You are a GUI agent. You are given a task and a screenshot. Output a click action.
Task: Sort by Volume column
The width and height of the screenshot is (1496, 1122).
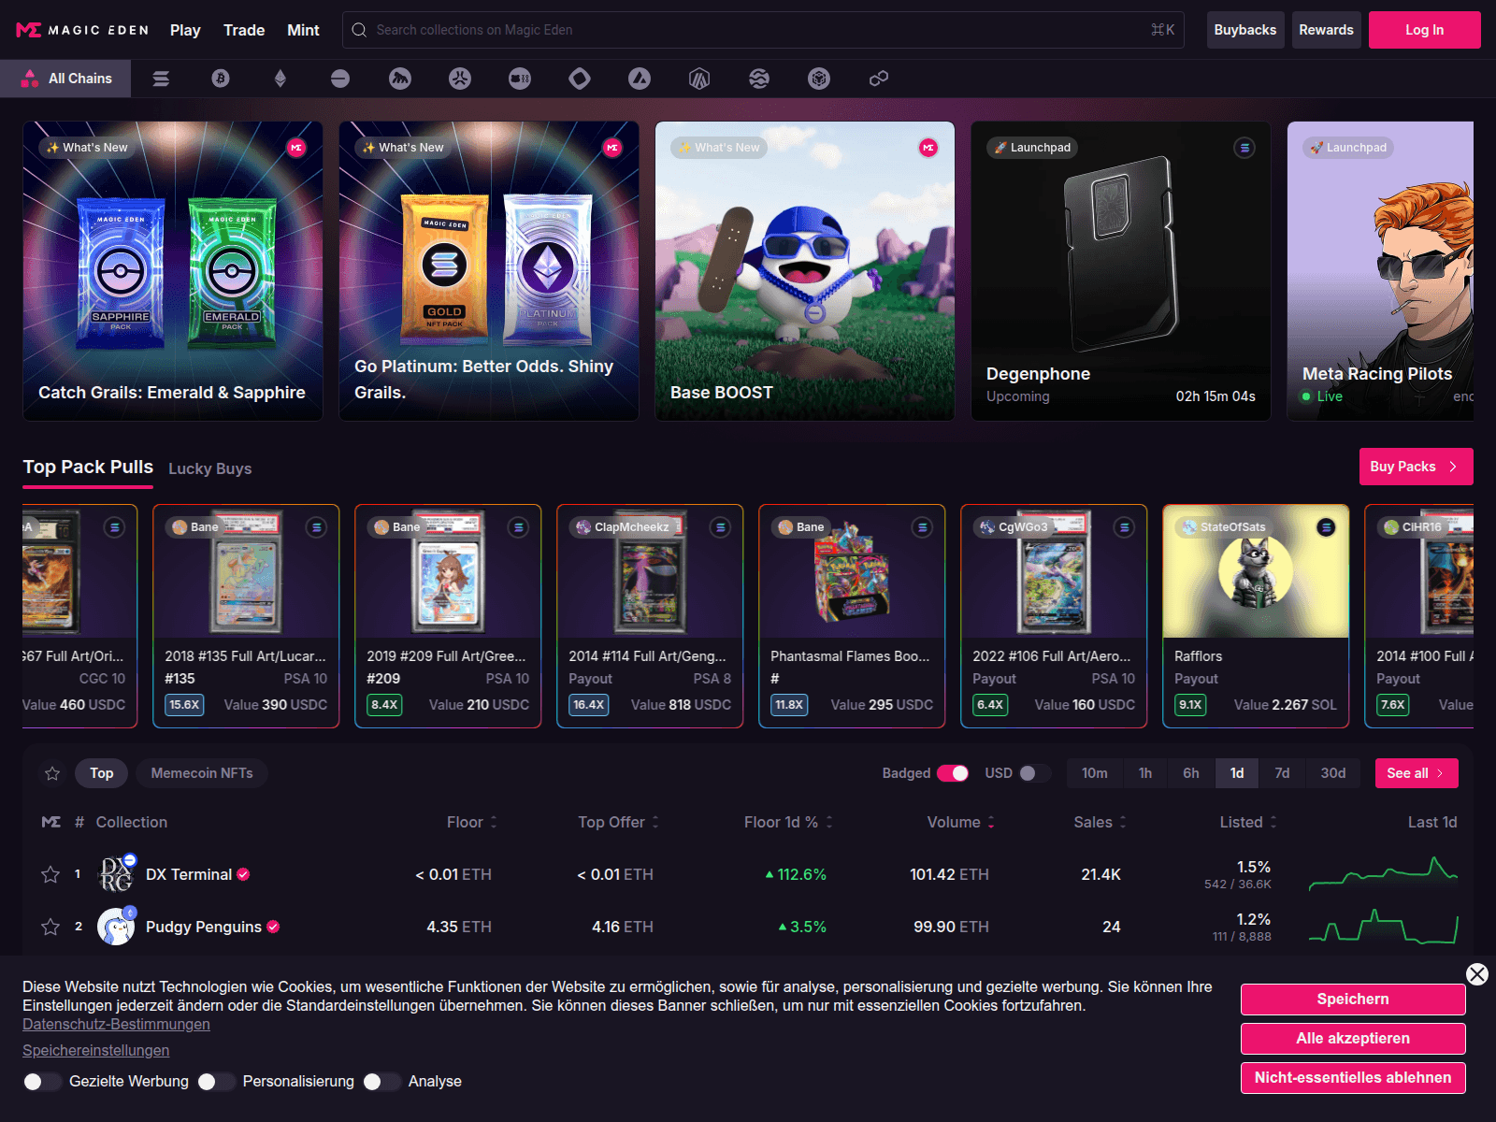point(961,822)
